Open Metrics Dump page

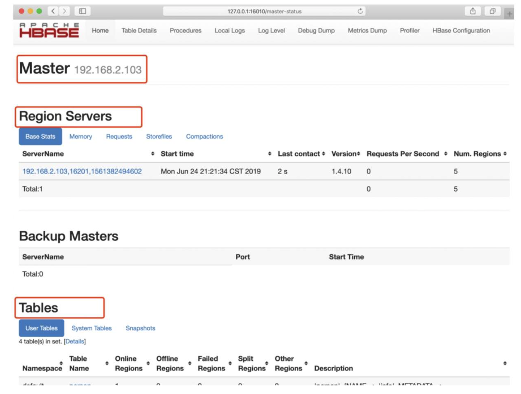pyautogui.click(x=367, y=31)
